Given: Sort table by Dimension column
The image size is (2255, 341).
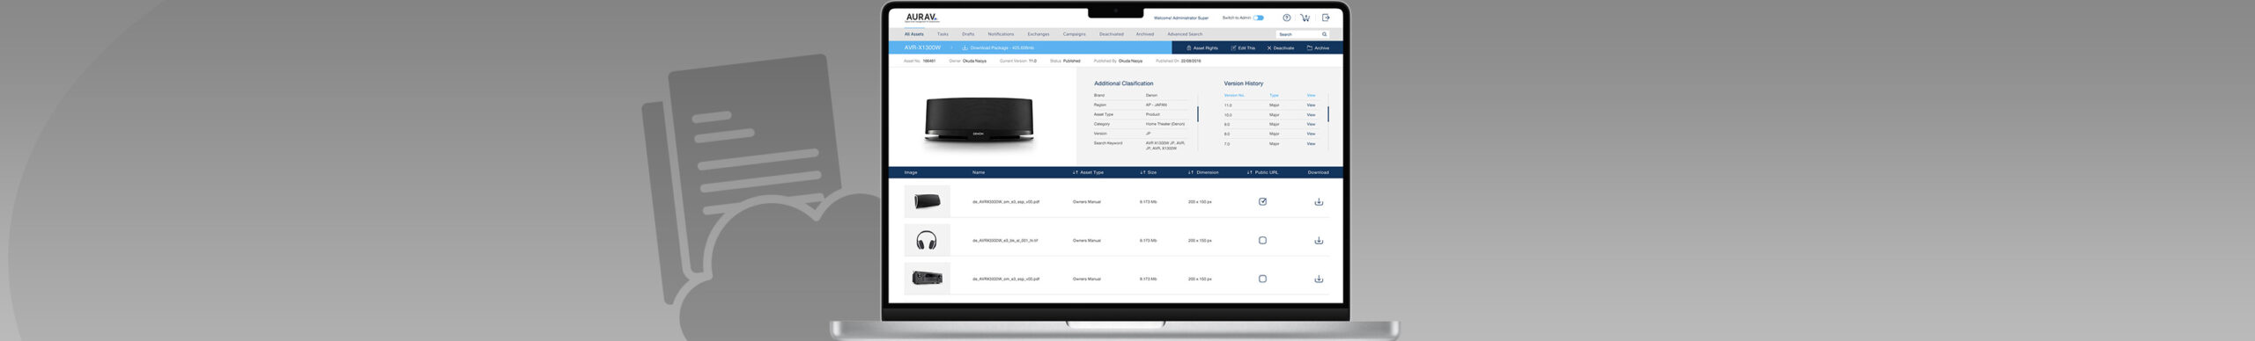Looking at the screenshot, I should 1203,172.
